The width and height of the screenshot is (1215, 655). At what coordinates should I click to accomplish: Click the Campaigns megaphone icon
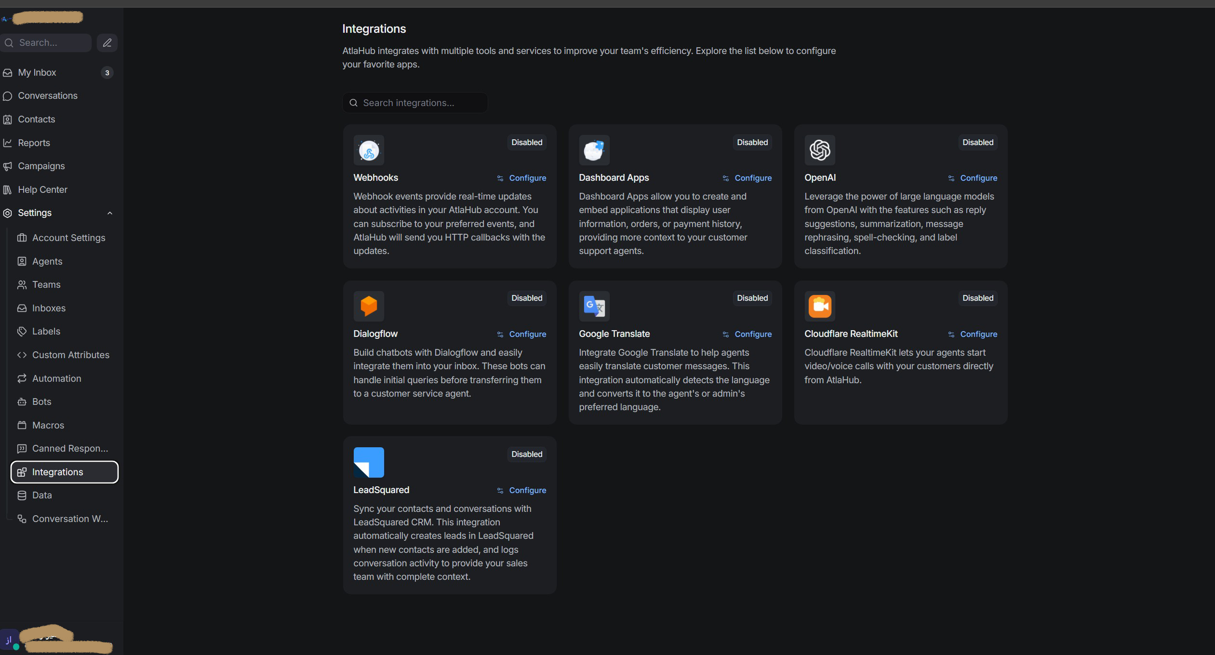coord(8,166)
